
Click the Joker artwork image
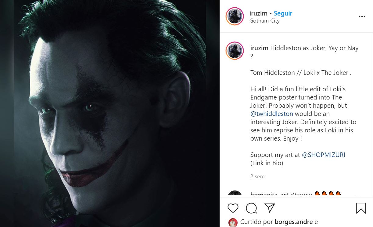coord(110,113)
